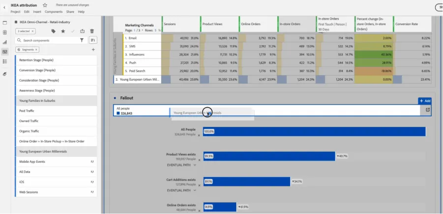The image size is (443, 214).
Task: Click the iOS segment Adobe badge icon
Action: tap(92, 182)
